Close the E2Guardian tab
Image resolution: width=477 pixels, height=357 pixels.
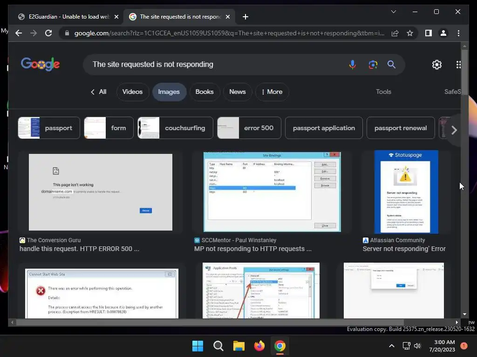pyautogui.click(x=116, y=17)
